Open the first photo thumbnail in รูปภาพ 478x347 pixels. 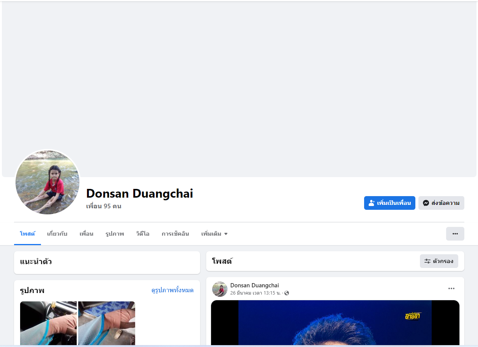tap(48, 323)
